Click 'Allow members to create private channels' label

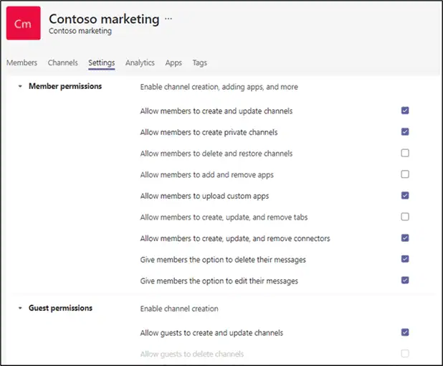click(209, 132)
